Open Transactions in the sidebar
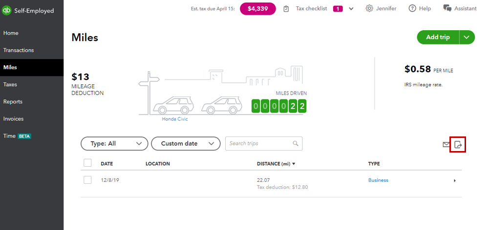Viewport: 489px width, 230px height. pyautogui.click(x=19, y=50)
